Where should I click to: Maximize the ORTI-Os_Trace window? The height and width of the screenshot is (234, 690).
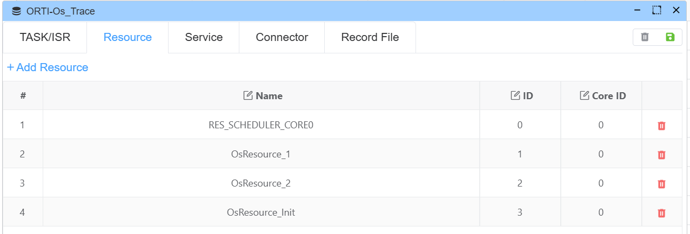656,10
